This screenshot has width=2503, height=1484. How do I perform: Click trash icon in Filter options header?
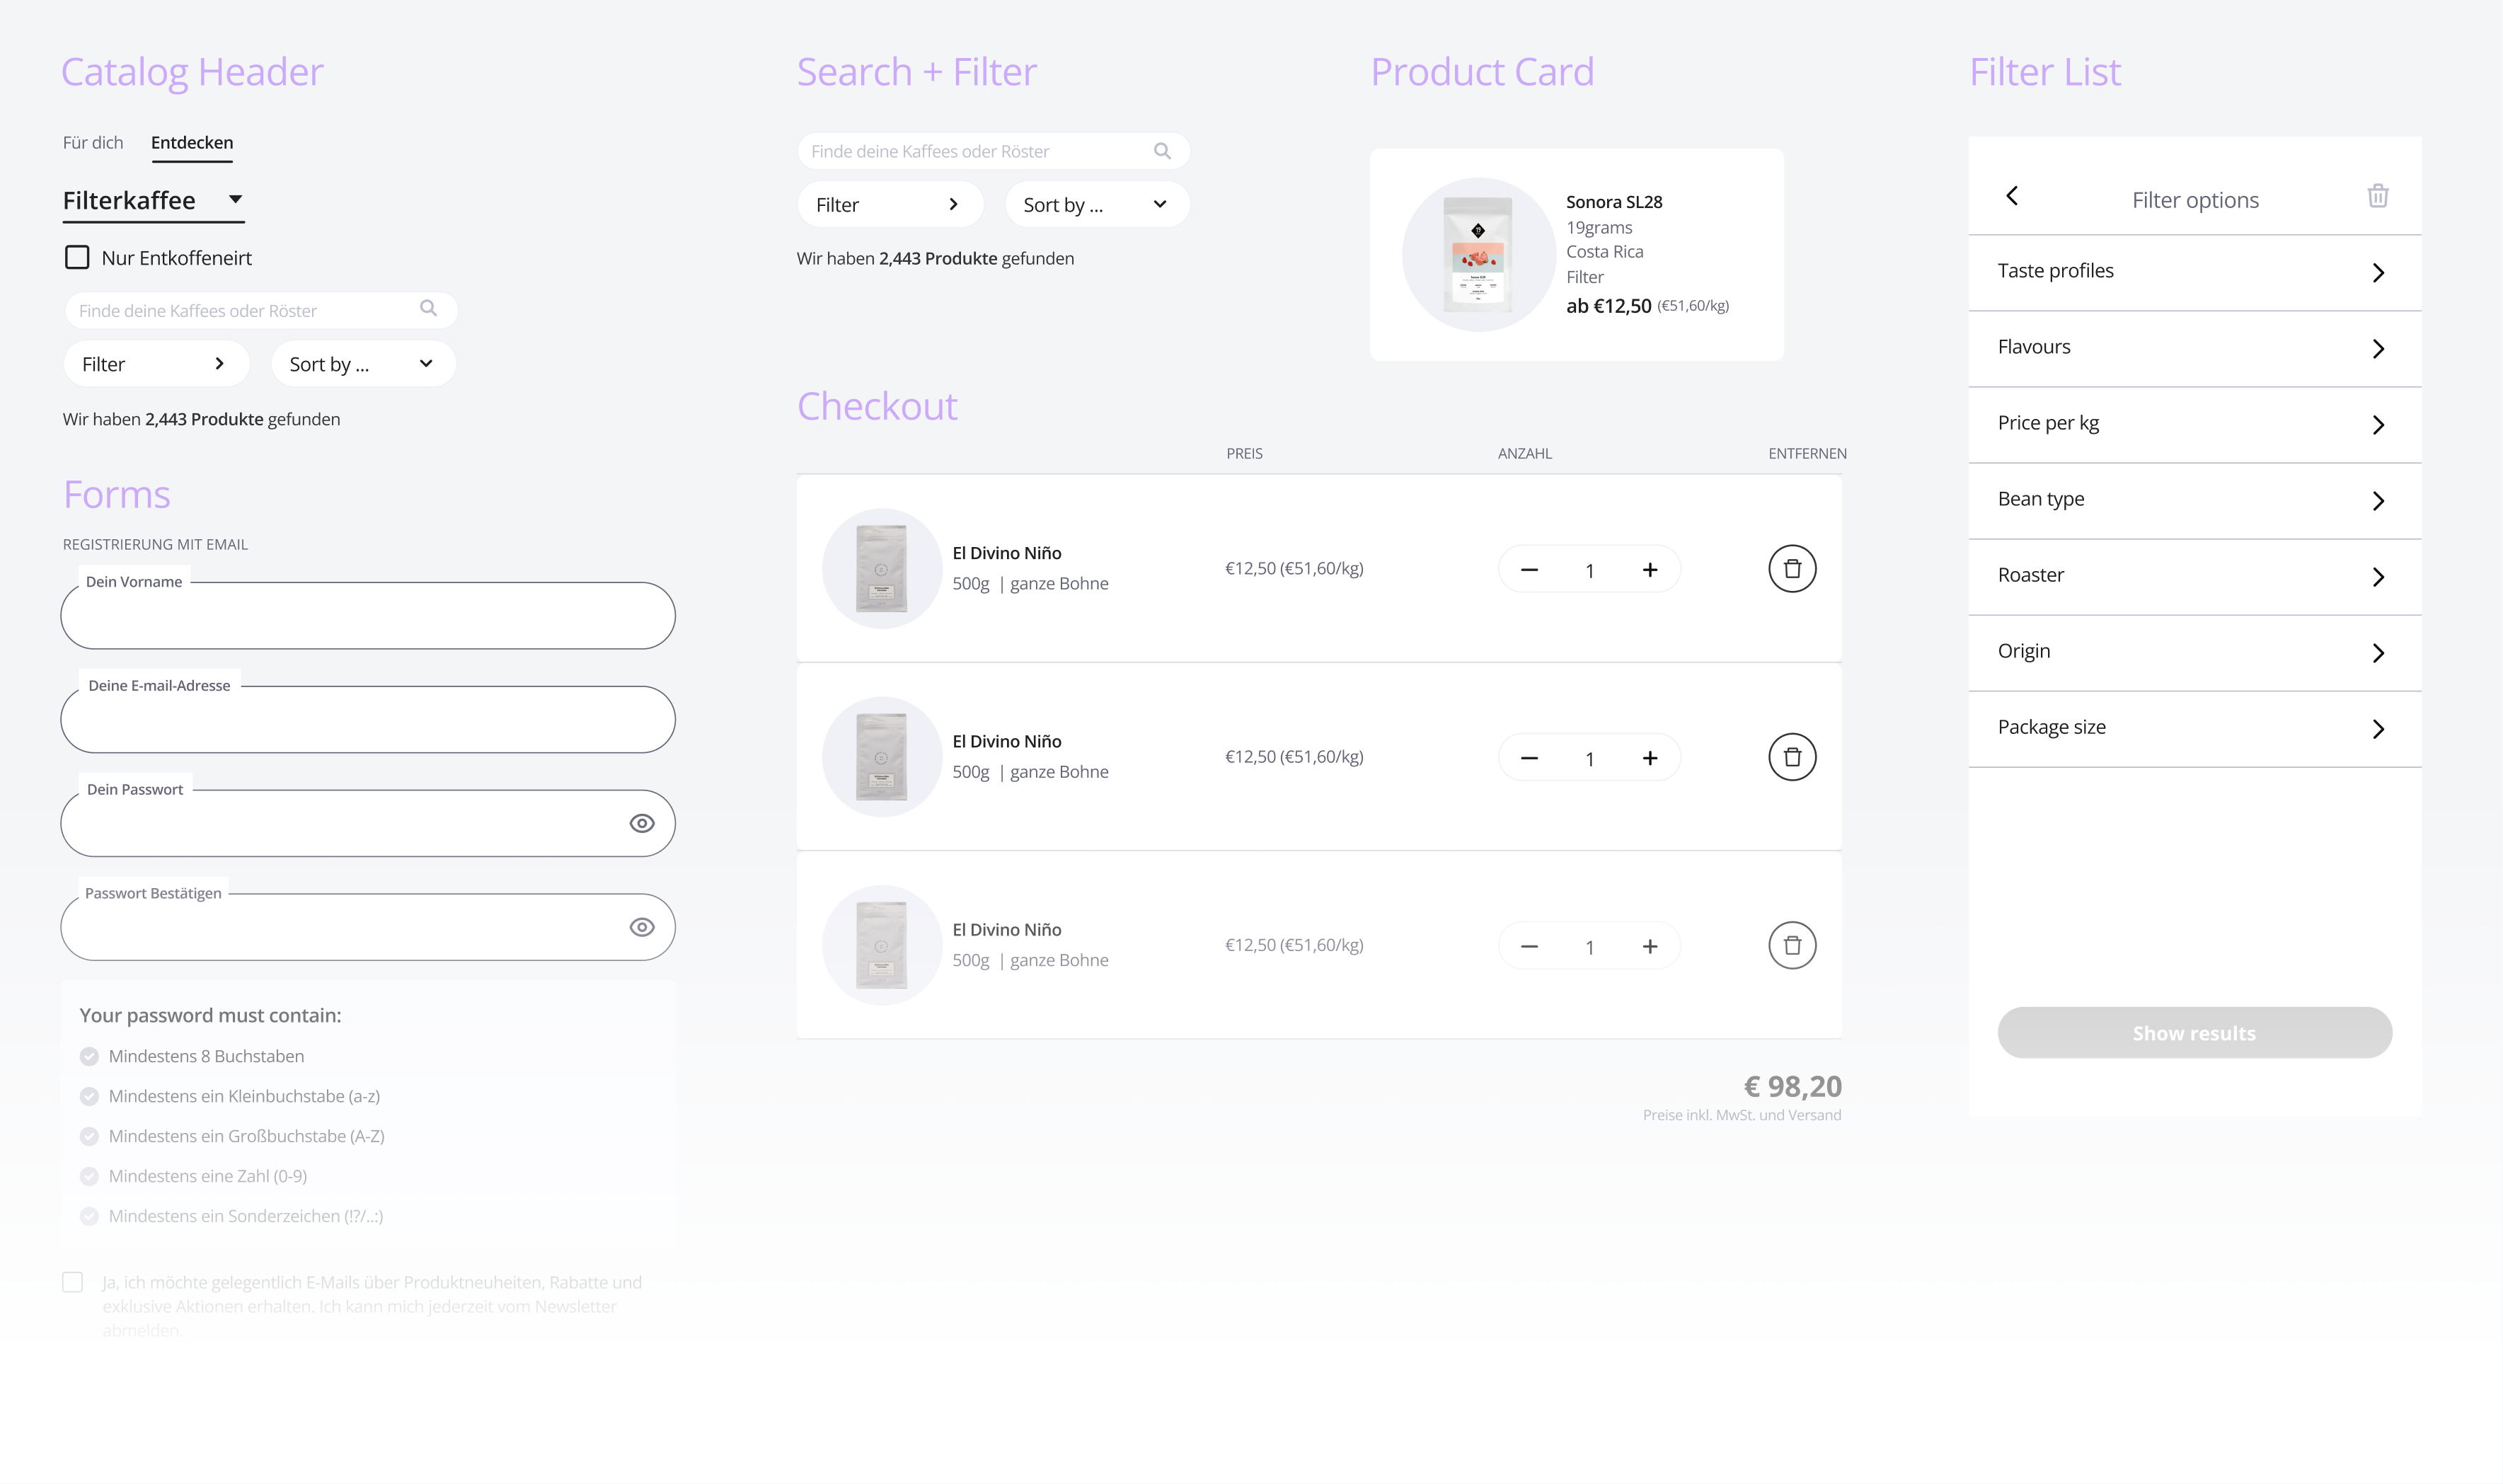pos(2377,196)
